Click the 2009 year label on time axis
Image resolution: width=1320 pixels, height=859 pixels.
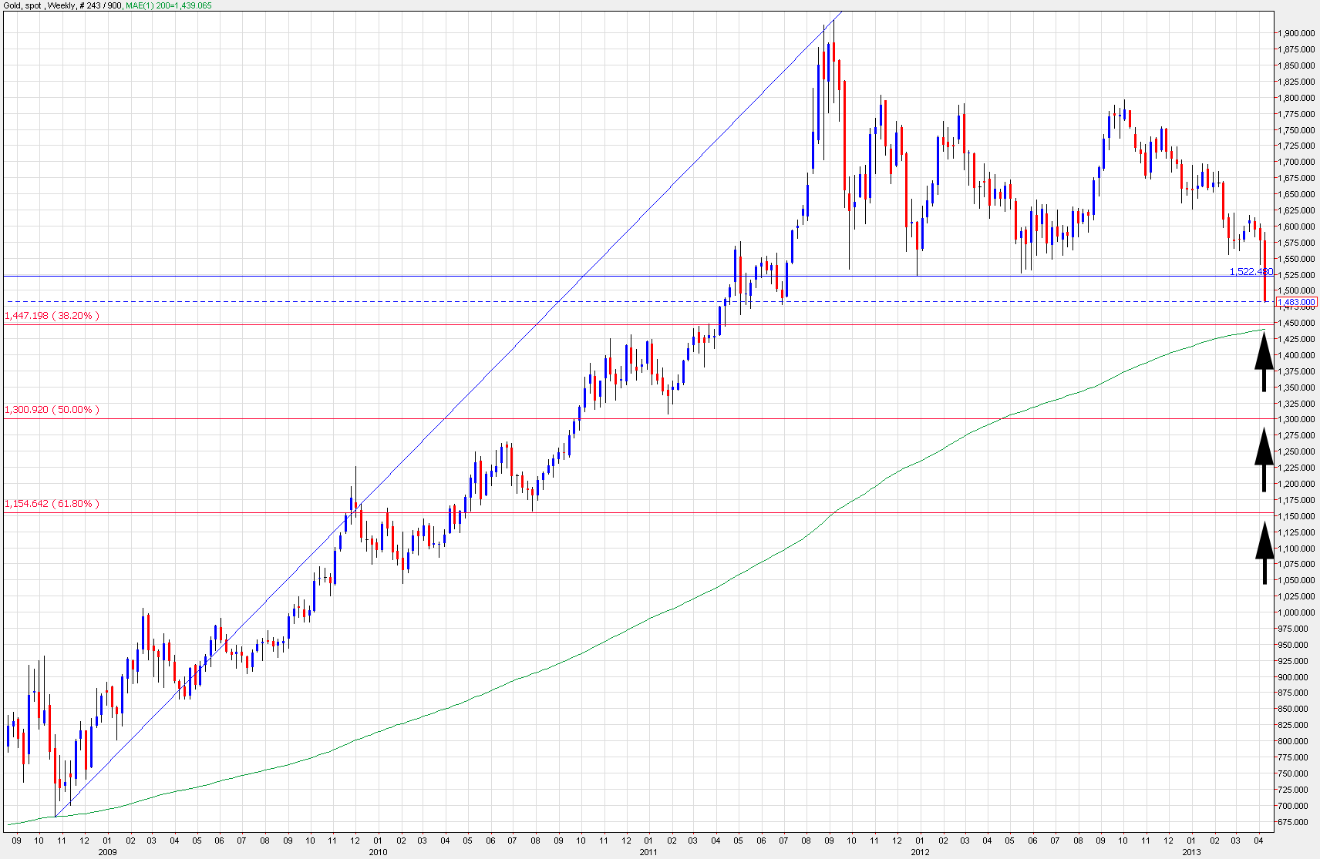107,852
